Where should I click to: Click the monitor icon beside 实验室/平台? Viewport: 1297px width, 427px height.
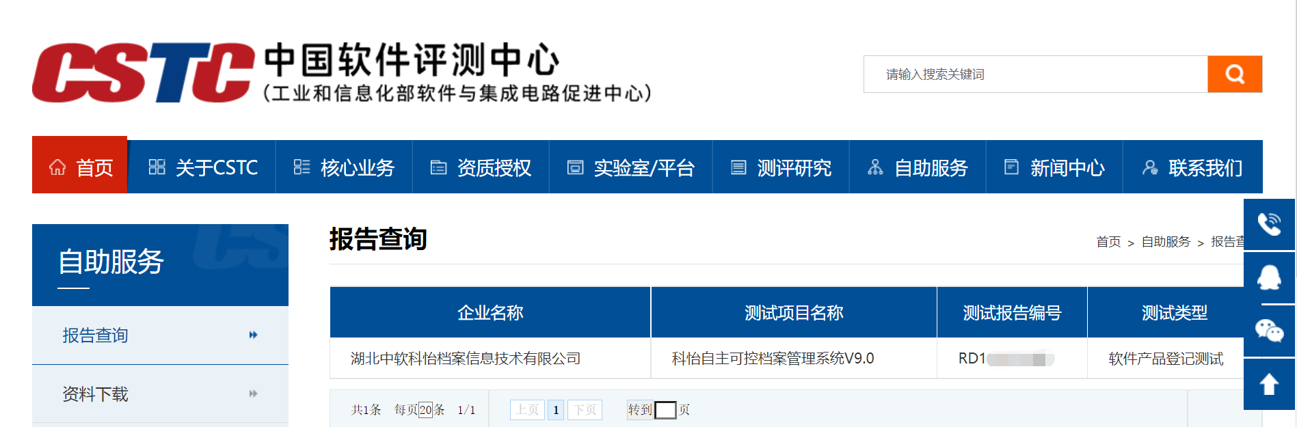pos(576,167)
